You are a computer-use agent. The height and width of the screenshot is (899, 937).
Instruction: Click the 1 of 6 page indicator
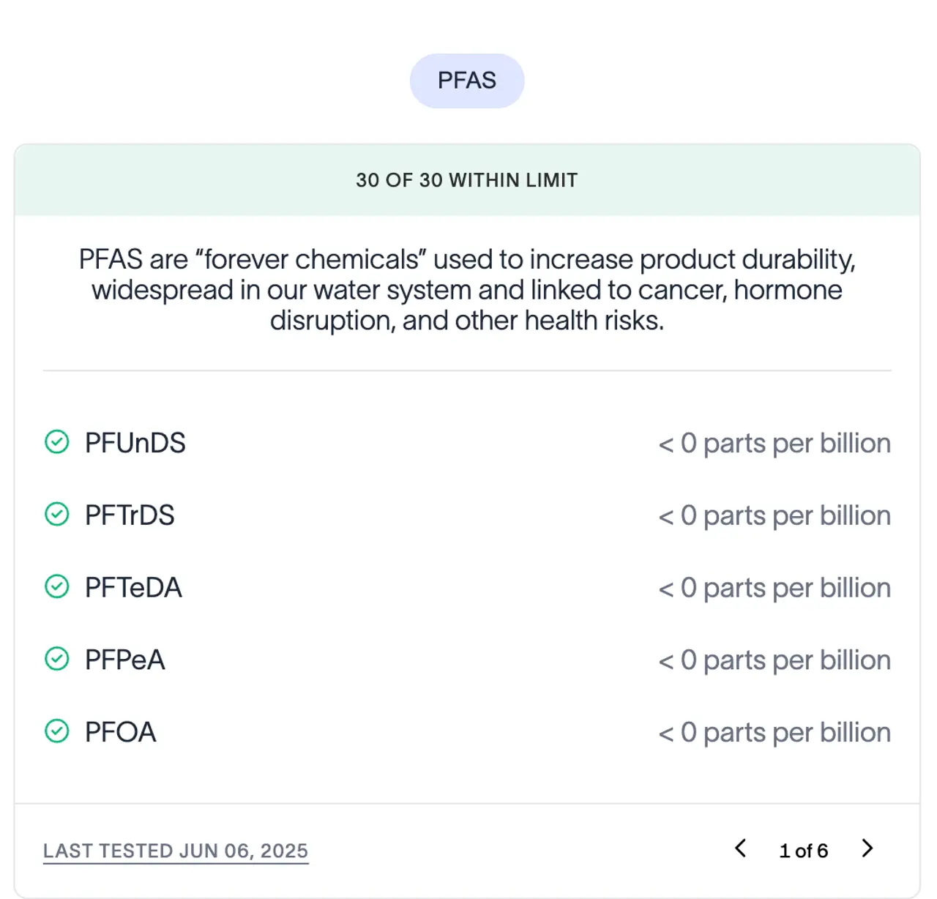[803, 851]
